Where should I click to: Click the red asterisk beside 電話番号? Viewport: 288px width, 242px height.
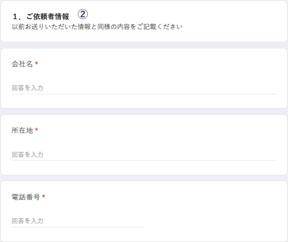coord(44,197)
